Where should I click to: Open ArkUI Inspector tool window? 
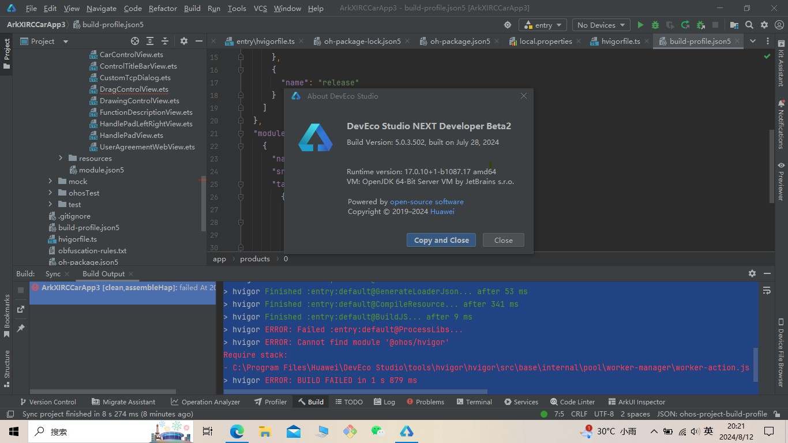coord(637,401)
